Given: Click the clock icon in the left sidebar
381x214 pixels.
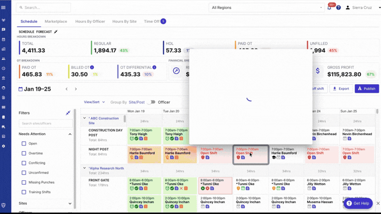Looking at the screenshot, I should (x=3, y=68).
